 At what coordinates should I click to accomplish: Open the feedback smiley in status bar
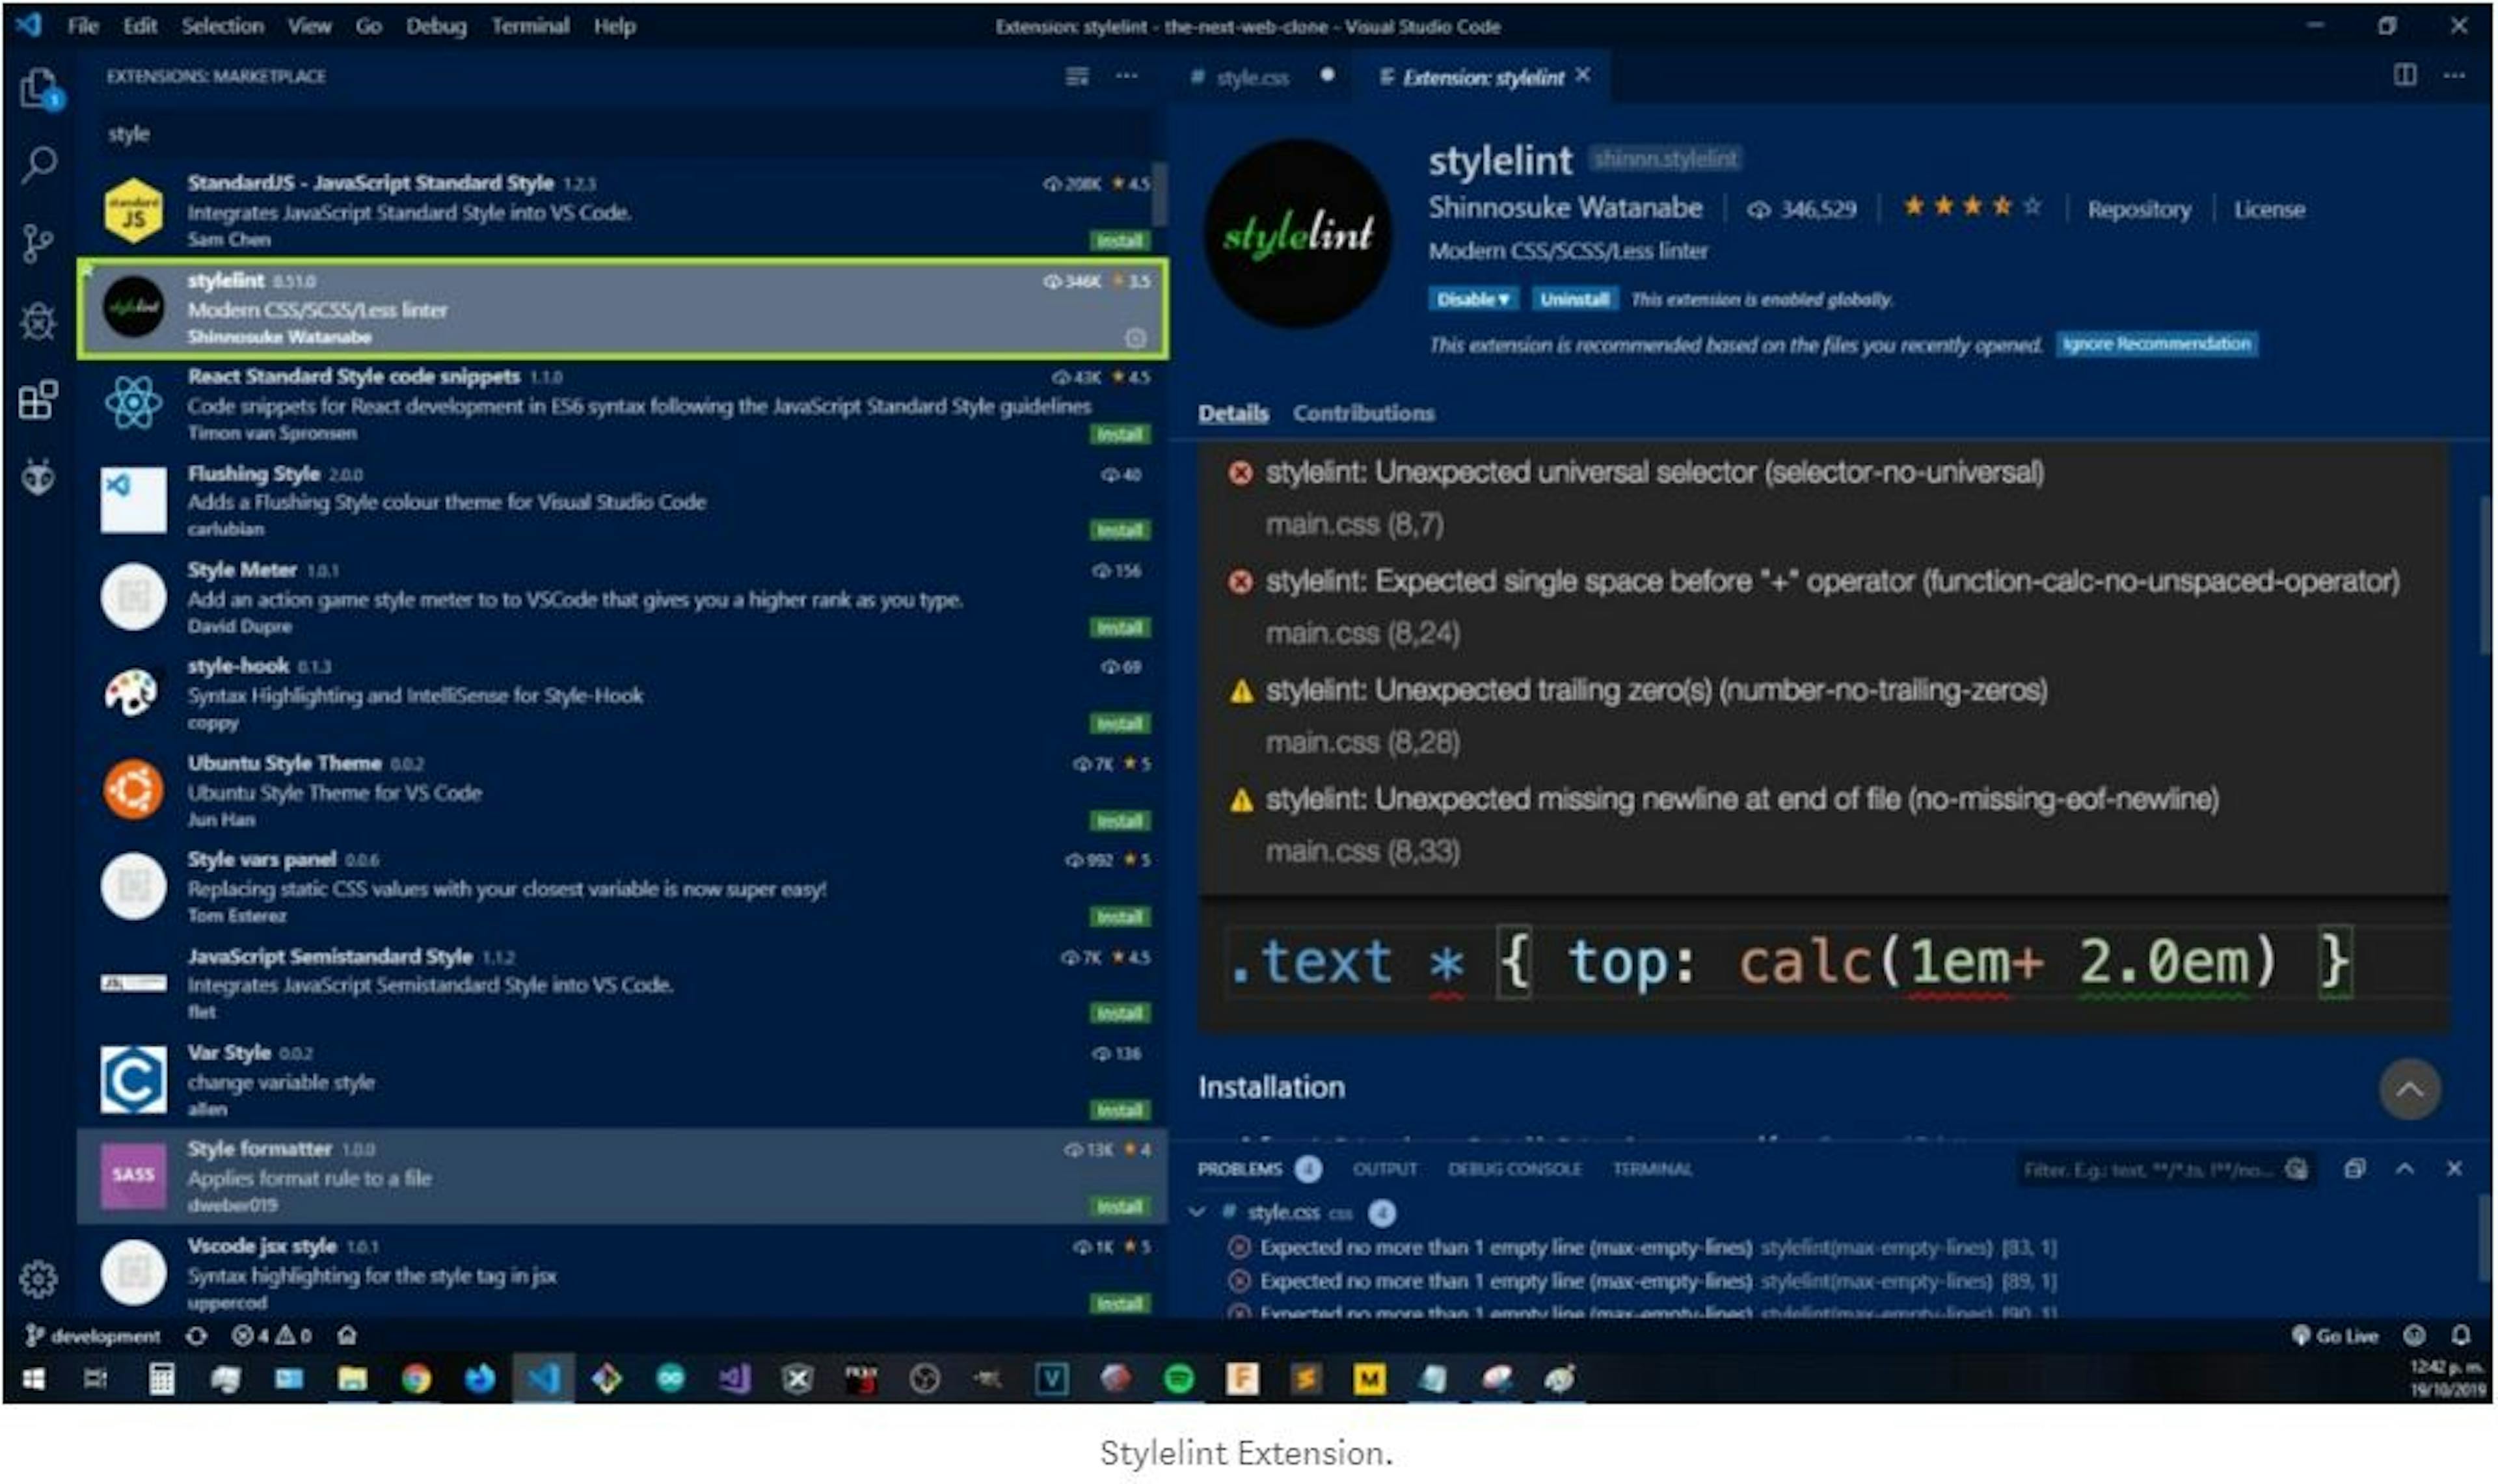click(x=2414, y=1336)
